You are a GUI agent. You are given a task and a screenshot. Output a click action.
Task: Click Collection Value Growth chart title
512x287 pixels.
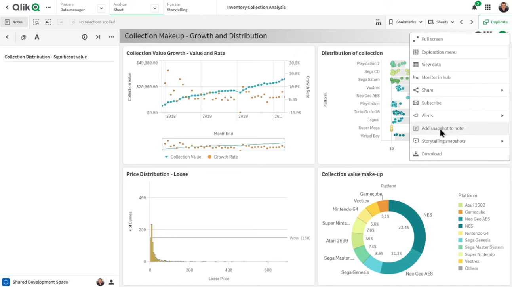(x=176, y=53)
